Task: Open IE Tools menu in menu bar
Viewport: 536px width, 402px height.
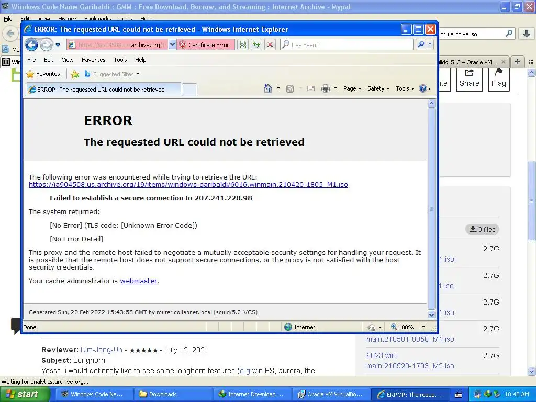Action: [120, 60]
